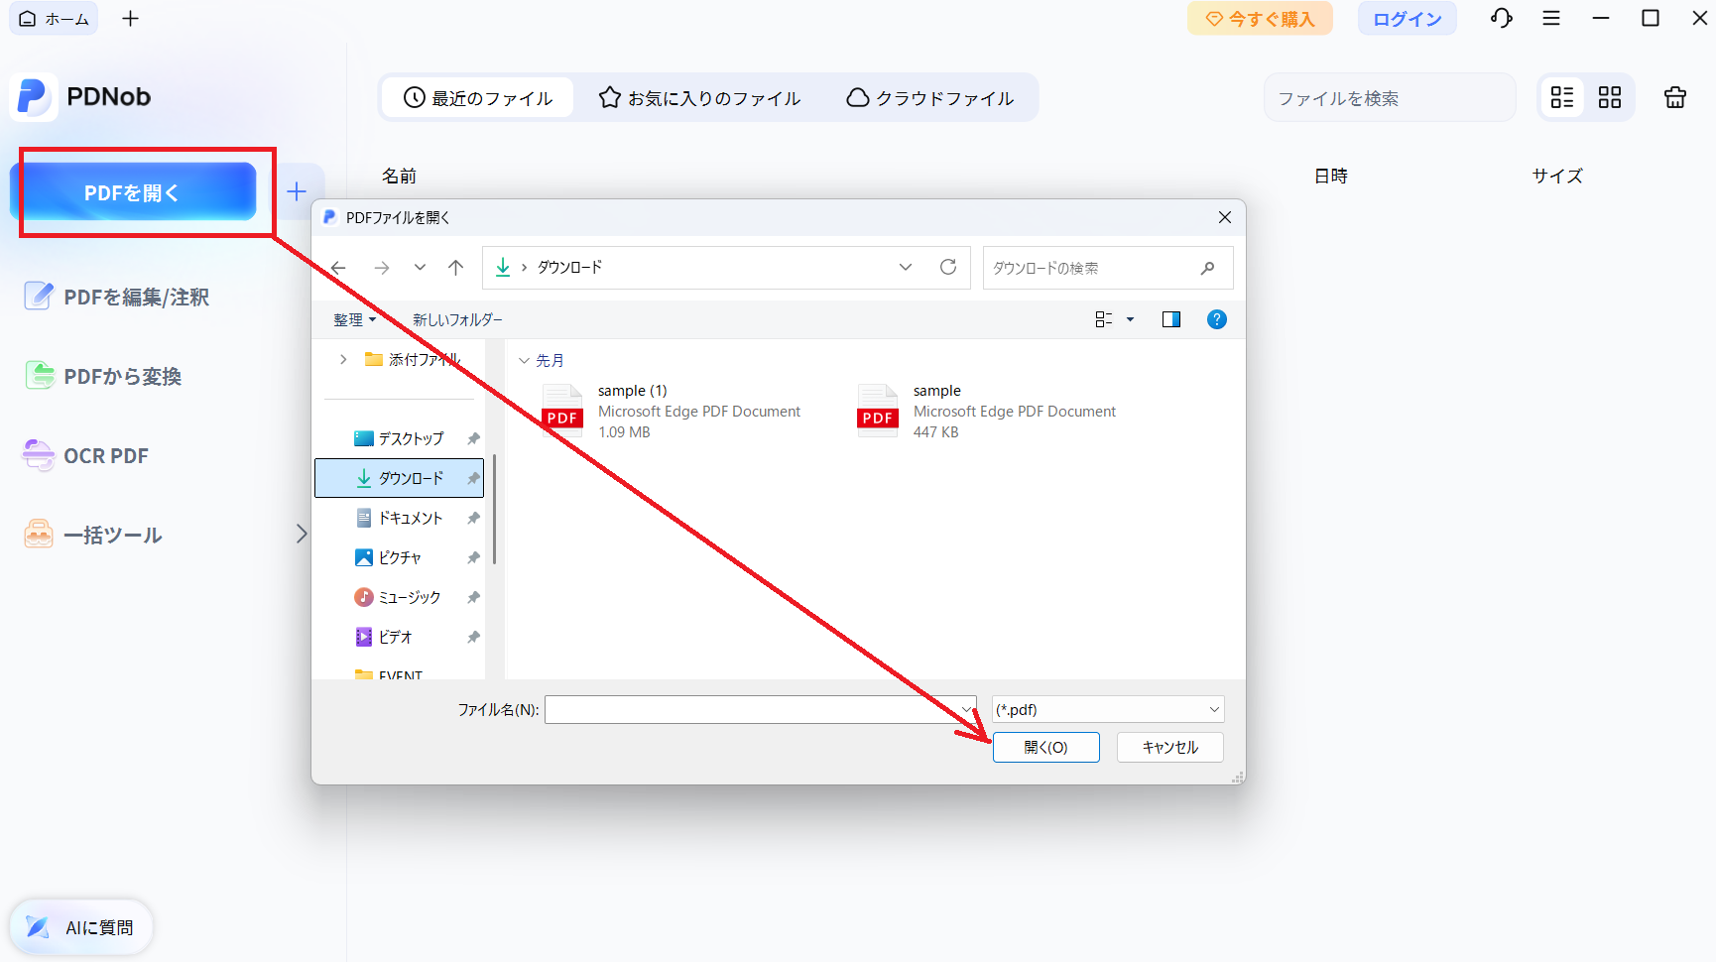Click the ファイルを検索 search field
Viewport: 1716px width, 962px height.
(x=1389, y=98)
